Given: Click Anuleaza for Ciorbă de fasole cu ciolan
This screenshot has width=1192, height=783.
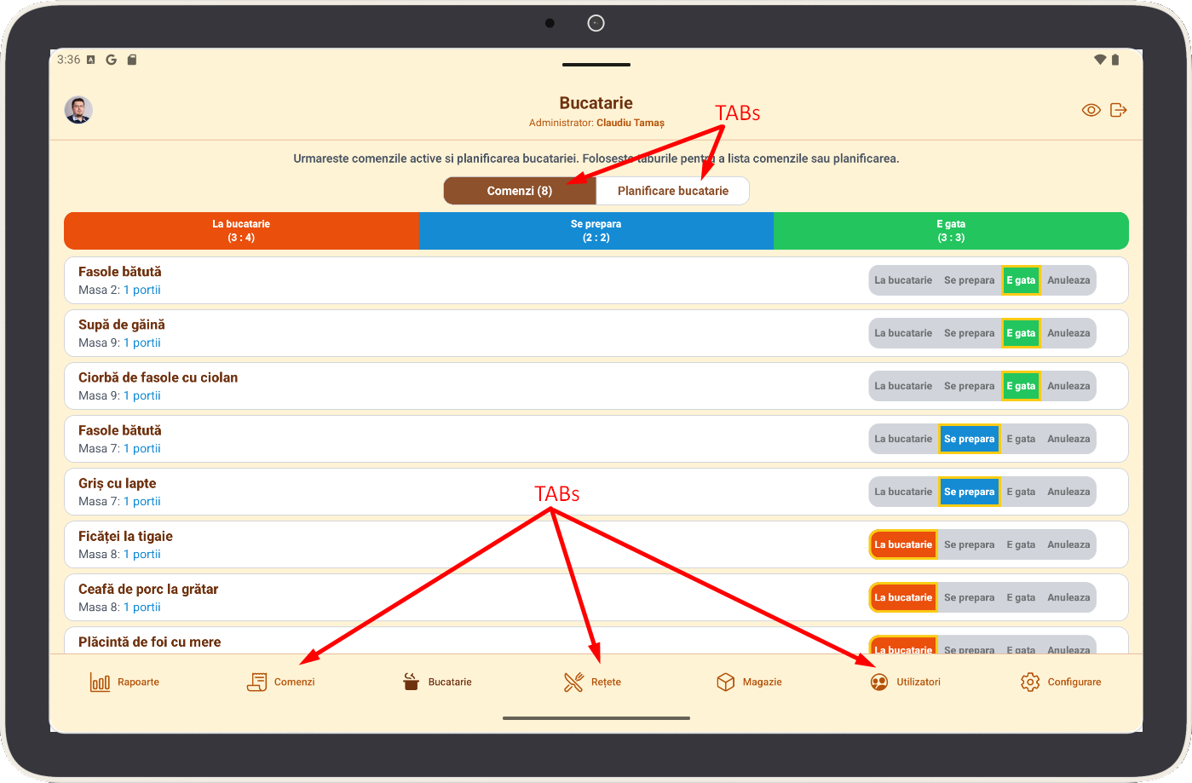Looking at the screenshot, I should [x=1068, y=386].
